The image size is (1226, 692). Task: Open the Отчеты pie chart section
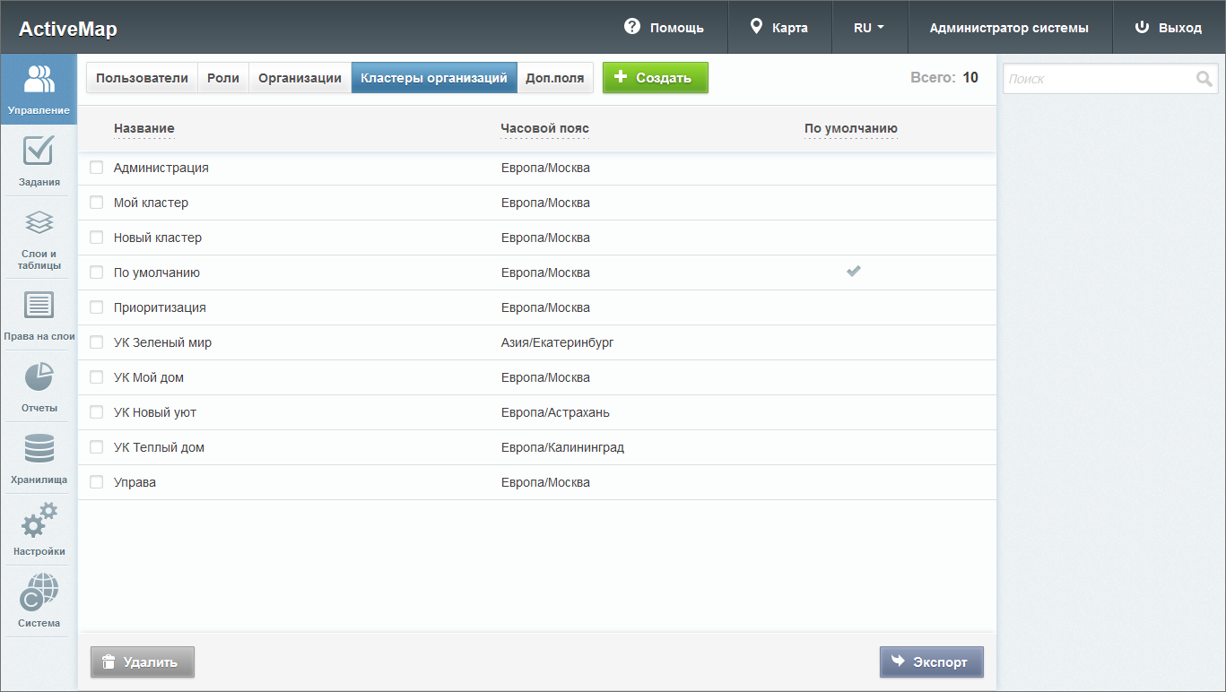pyautogui.click(x=39, y=386)
